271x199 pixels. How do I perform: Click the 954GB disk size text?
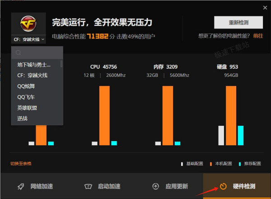click(231, 75)
